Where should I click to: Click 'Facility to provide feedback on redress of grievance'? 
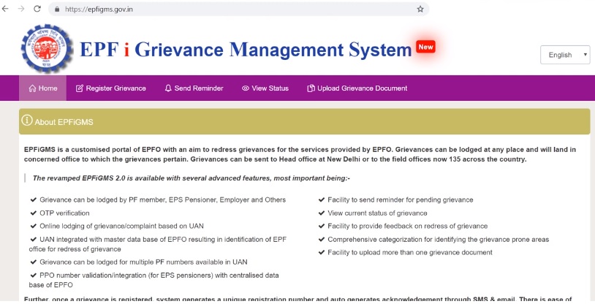tap(408, 226)
